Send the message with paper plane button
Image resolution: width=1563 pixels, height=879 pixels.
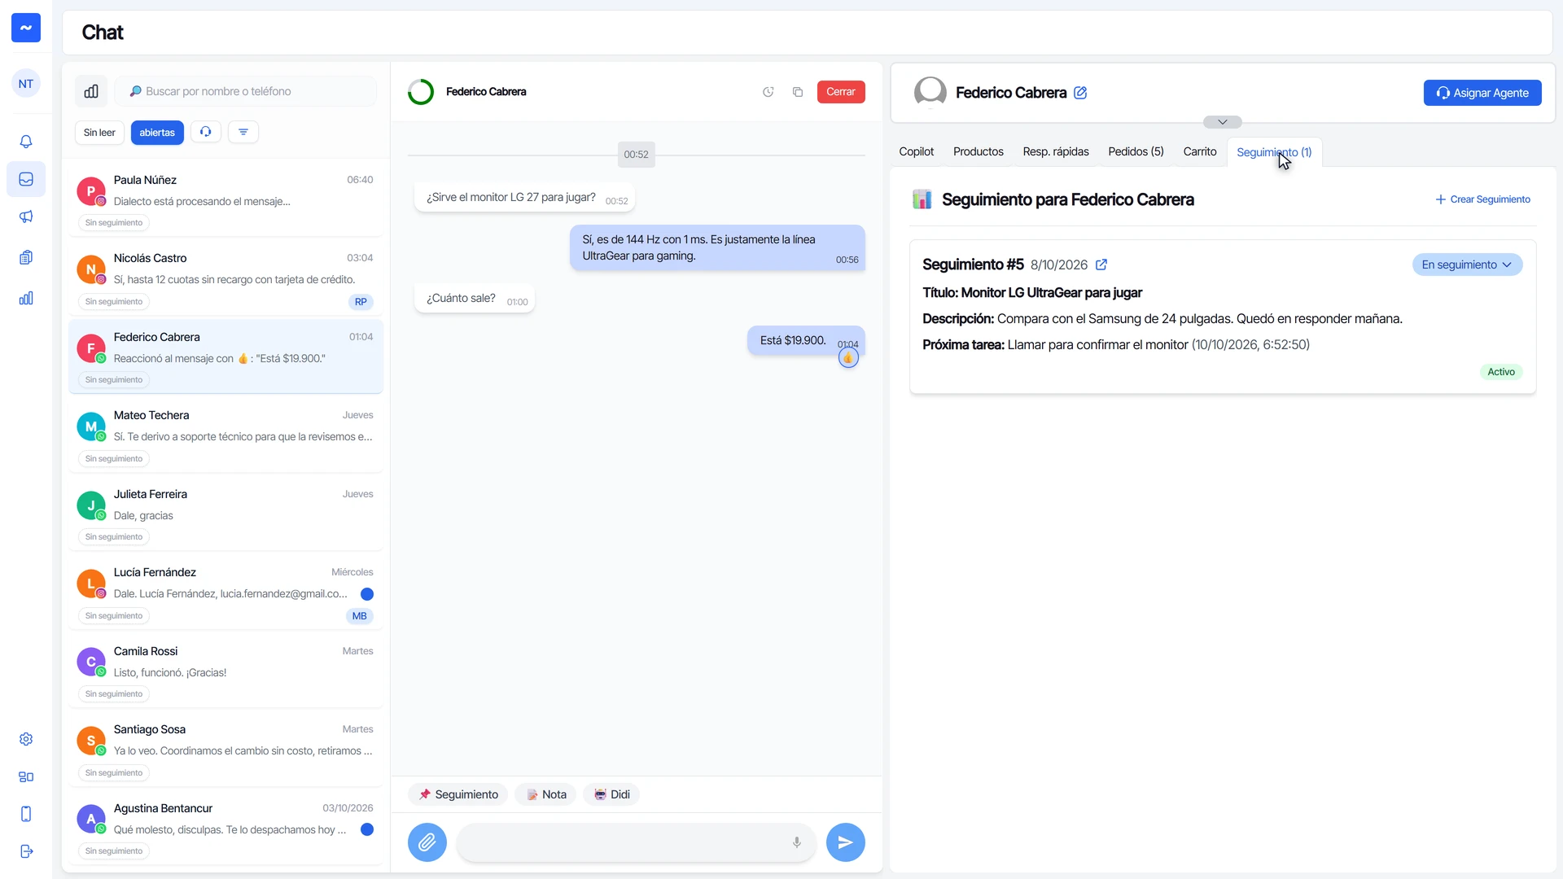[846, 842]
